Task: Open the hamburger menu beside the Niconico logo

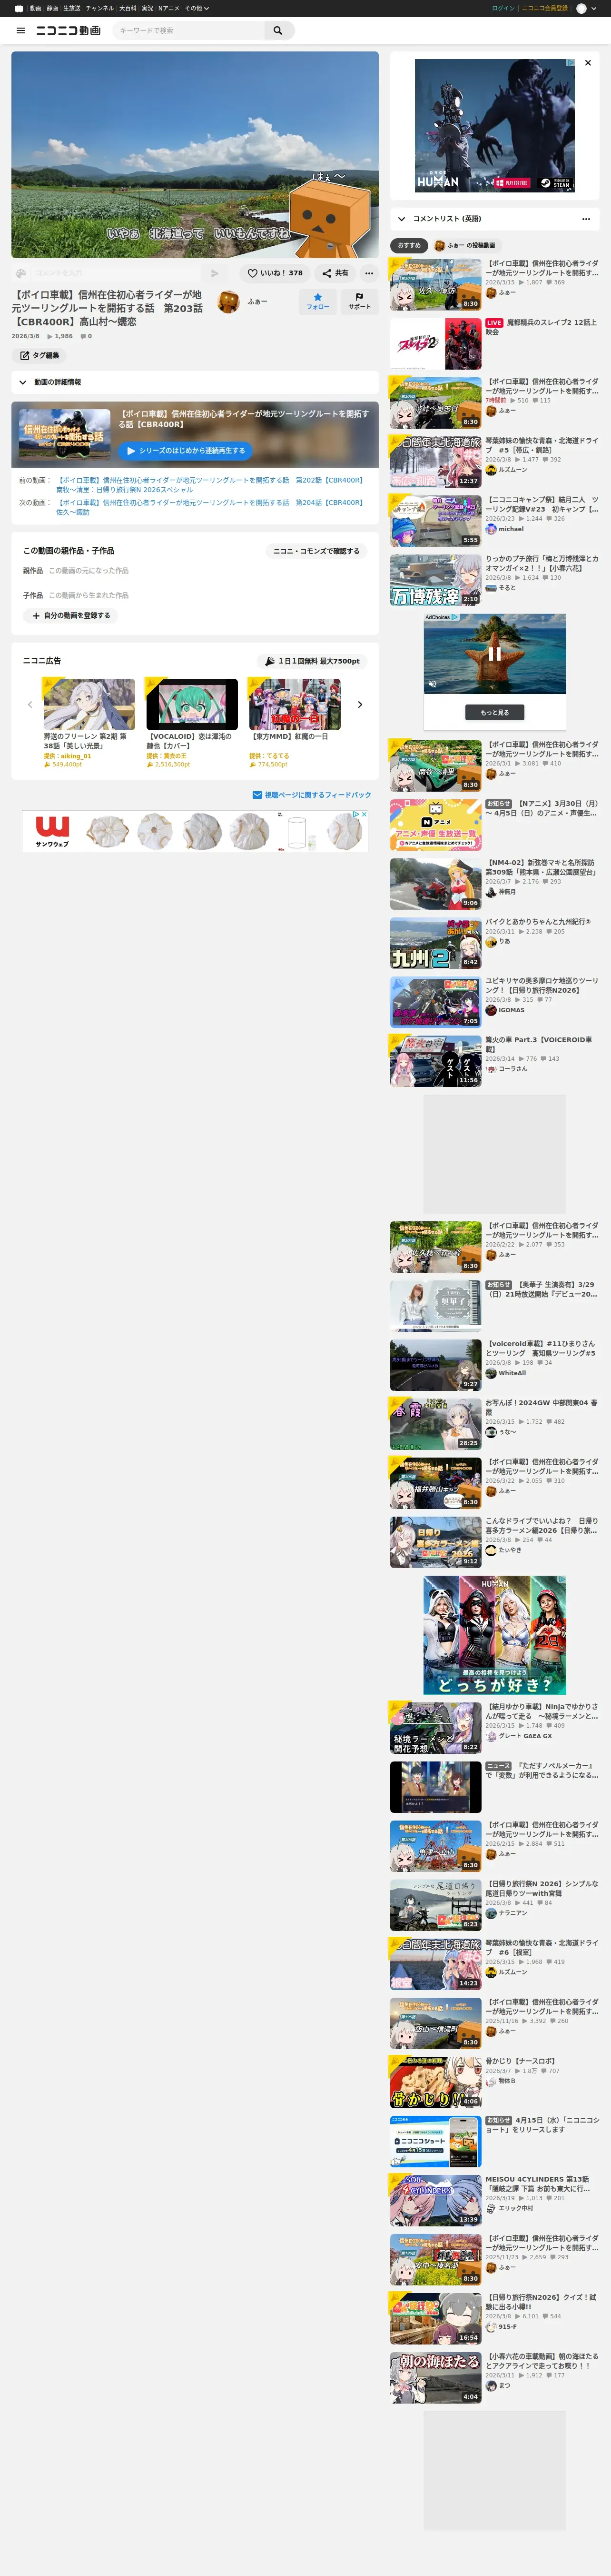Action: (21, 31)
